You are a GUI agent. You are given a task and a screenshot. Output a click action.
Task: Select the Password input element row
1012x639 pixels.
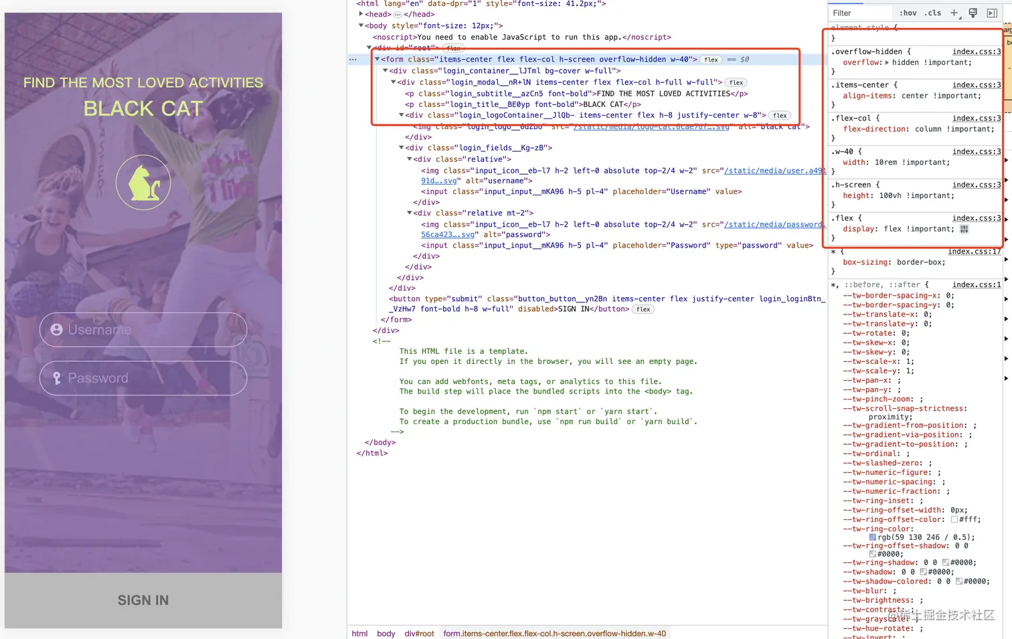pos(617,246)
